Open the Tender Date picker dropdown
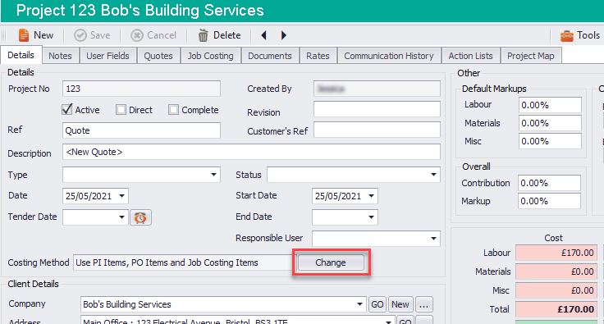 (x=121, y=217)
